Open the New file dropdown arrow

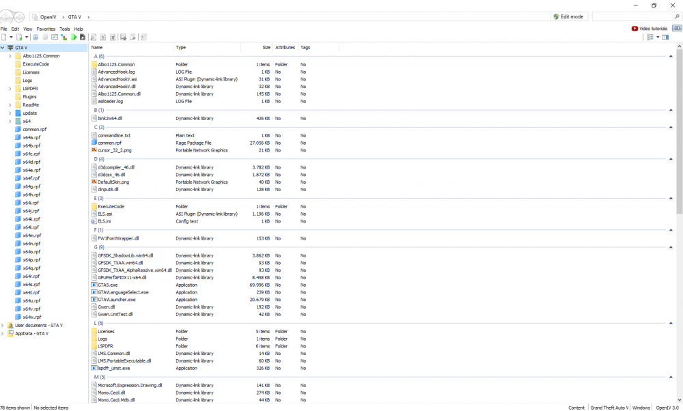click(x=11, y=37)
